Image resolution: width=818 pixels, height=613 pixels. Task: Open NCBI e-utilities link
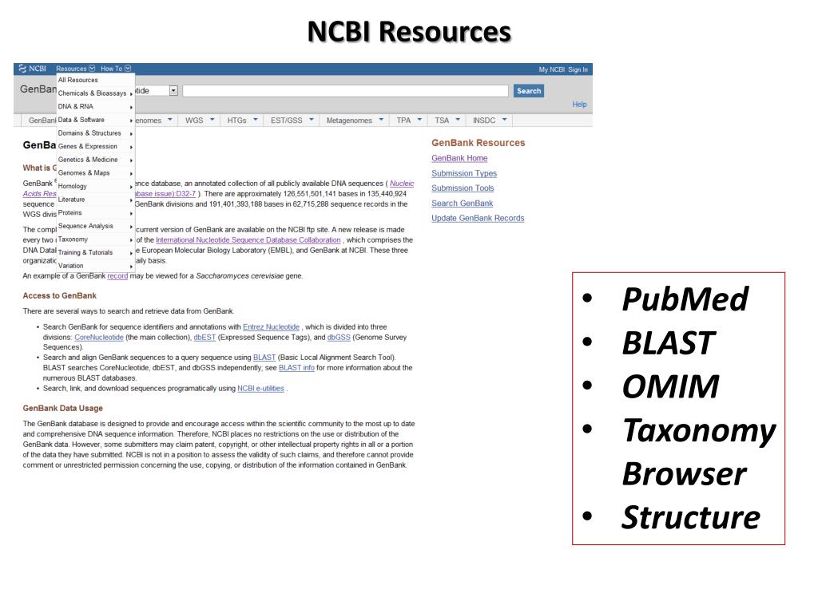coord(260,389)
